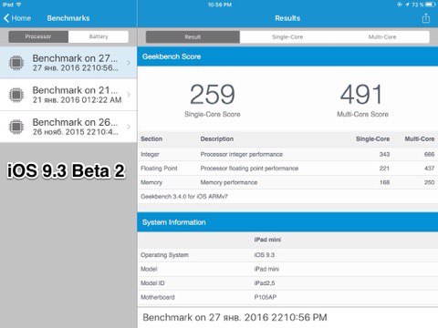Screen dimensions: 438x328
Task: Tap the share icon in Results header
Action: 426,18
